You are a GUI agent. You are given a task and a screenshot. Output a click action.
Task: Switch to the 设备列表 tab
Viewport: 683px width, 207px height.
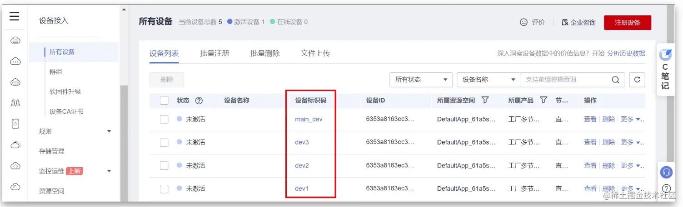coord(164,53)
